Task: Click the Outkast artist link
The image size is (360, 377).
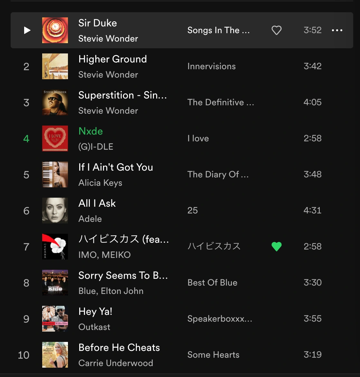Action: [94, 327]
